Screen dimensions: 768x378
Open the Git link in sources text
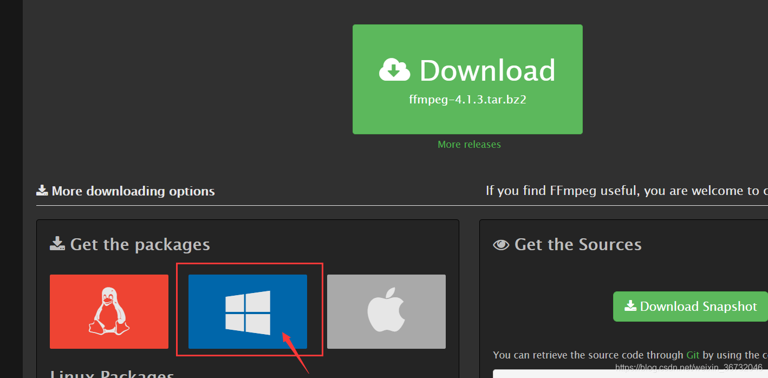click(693, 355)
